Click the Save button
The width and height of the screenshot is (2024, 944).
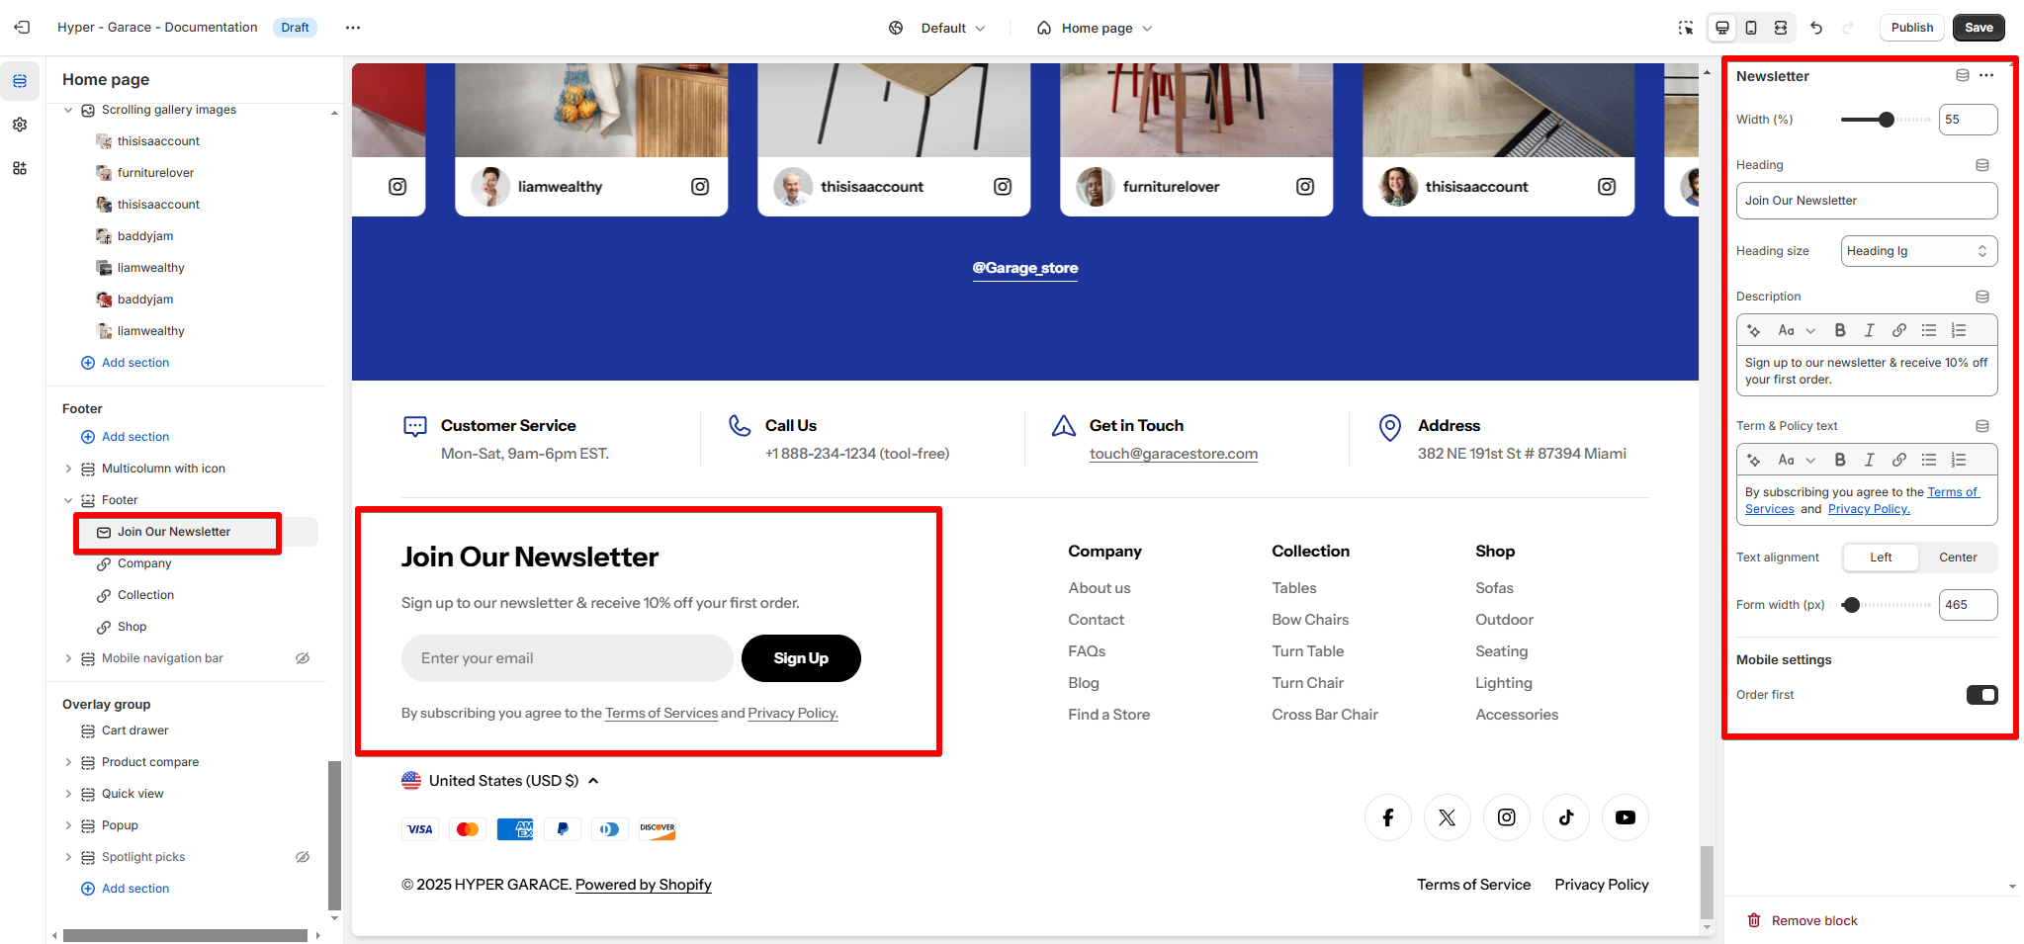pos(1979,28)
